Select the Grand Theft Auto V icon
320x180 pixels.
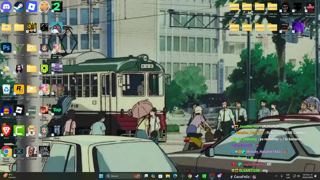(19, 51)
